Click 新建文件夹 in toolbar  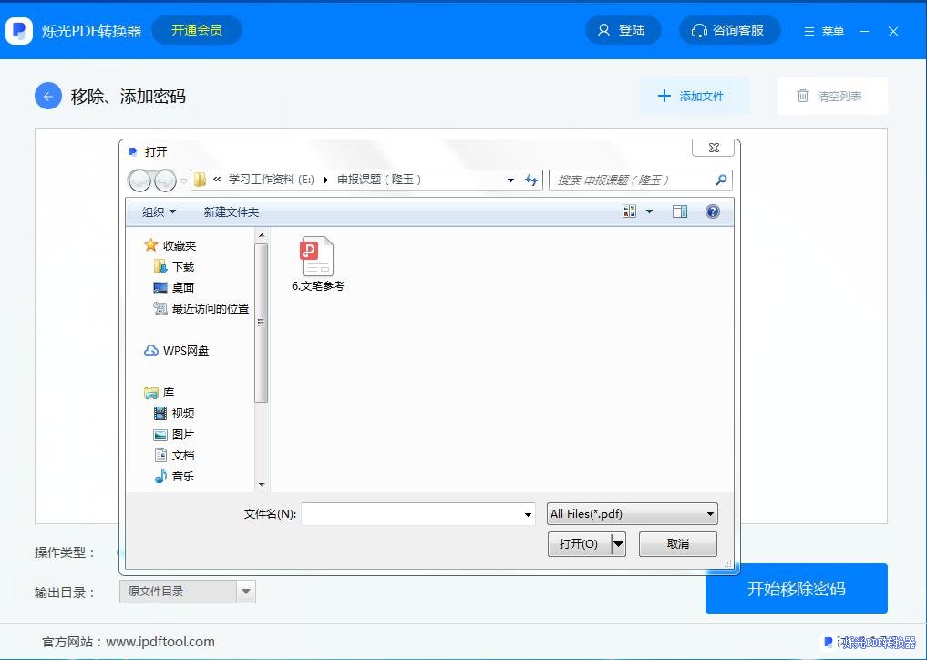(231, 211)
